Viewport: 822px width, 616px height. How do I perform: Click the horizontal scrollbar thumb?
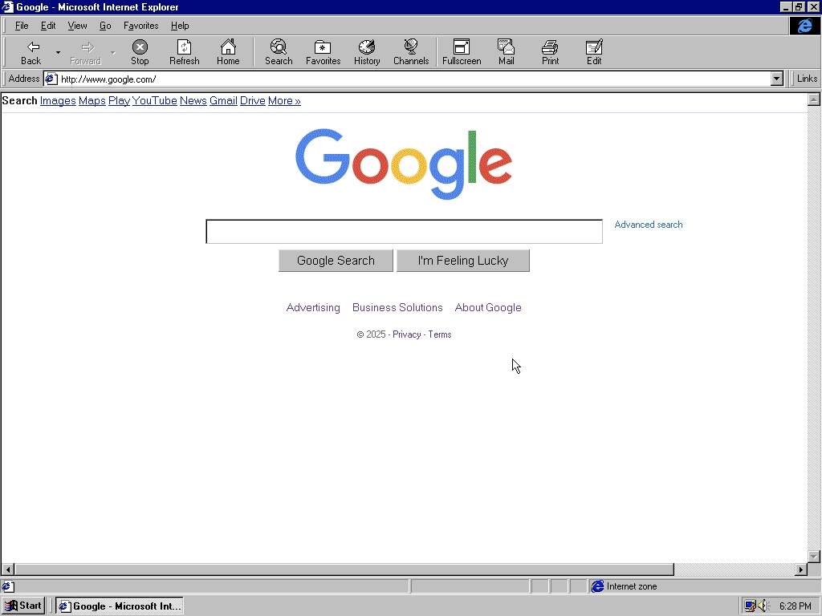[x=344, y=569]
